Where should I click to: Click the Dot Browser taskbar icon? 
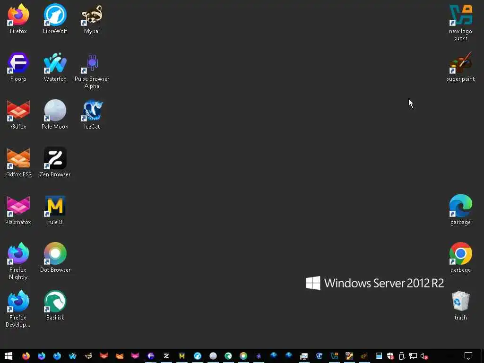coord(243,356)
